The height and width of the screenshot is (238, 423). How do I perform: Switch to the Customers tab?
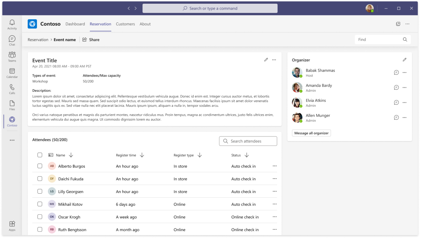(125, 24)
